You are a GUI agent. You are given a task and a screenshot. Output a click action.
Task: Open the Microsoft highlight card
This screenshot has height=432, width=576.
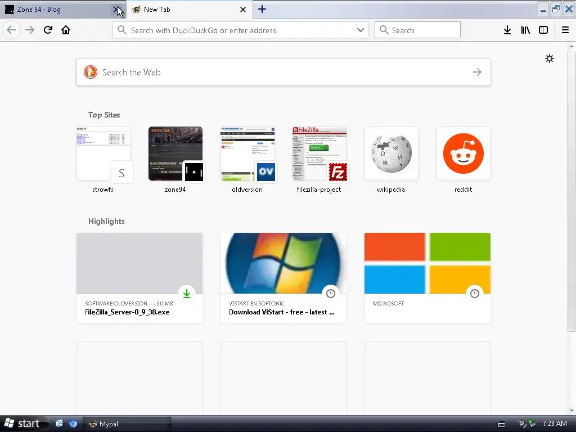[x=427, y=278]
